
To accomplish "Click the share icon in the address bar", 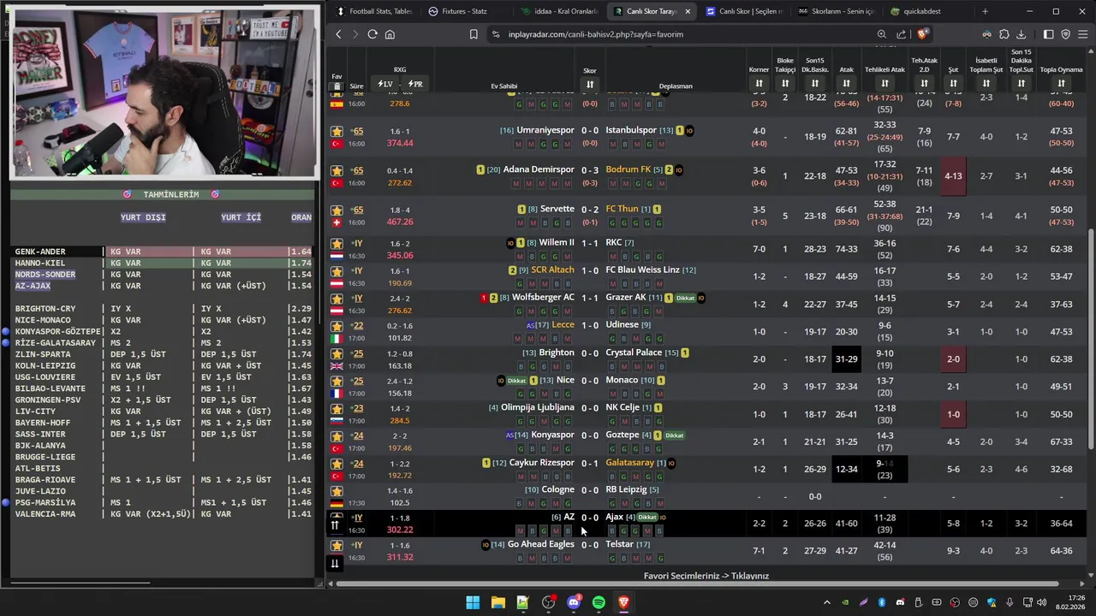I will 902,34.
